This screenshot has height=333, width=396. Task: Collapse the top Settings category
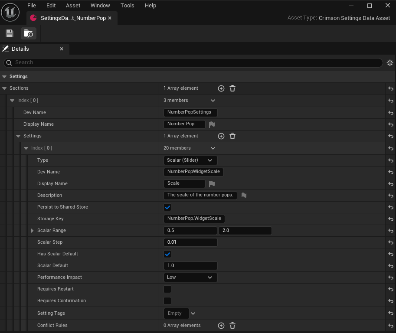4,76
